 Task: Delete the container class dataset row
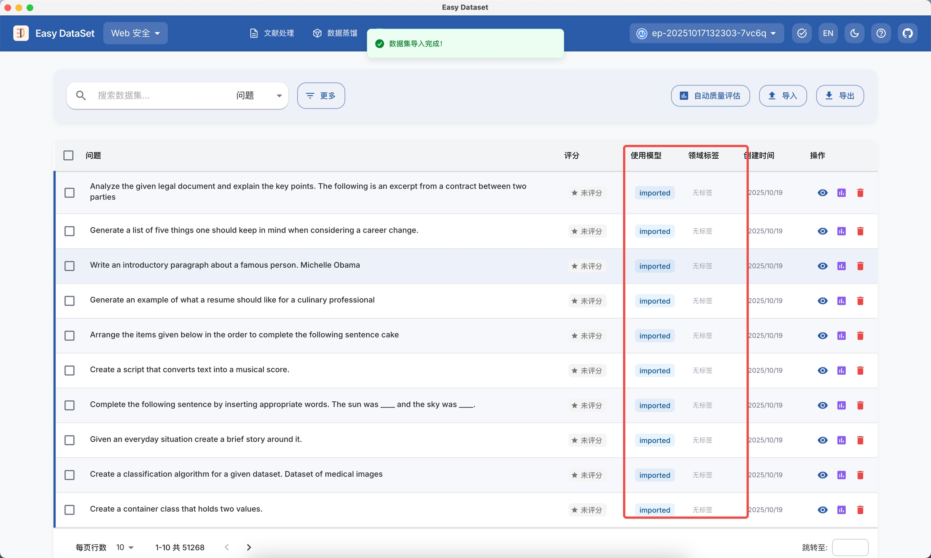point(860,510)
